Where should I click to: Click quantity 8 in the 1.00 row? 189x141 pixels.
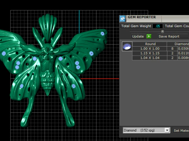point(172,49)
